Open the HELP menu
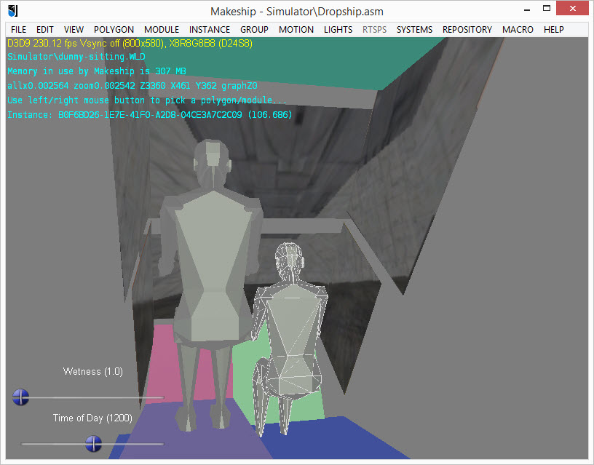The image size is (594, 465). pos(553,30)
